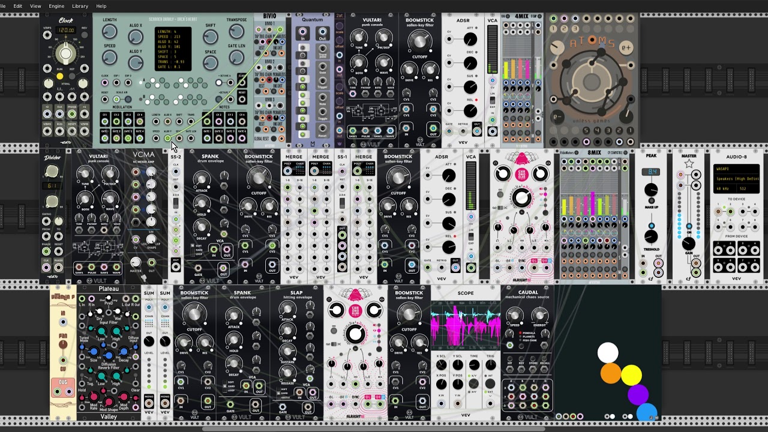Open the WASAPI audio driver dropdown
This screenshot has width=768, height=432.
(x=736, y=169)
